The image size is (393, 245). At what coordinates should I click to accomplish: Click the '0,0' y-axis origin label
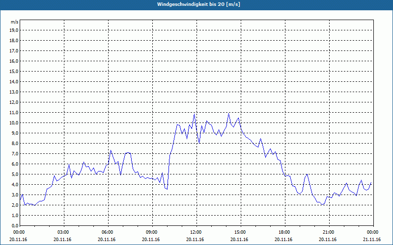[x=15, y=226]
